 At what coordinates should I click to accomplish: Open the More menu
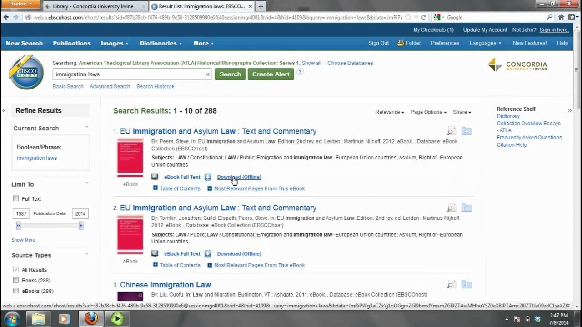click(203, 43)
